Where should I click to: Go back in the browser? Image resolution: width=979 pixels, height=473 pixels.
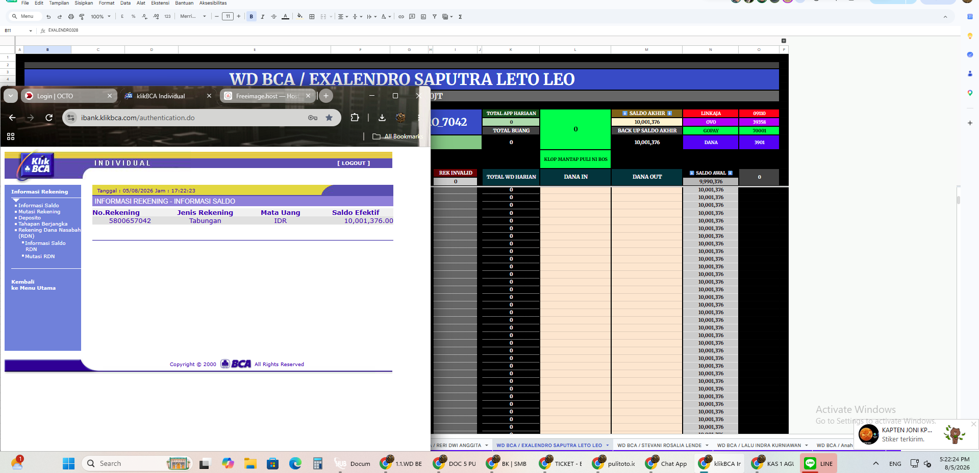(12, 118)
